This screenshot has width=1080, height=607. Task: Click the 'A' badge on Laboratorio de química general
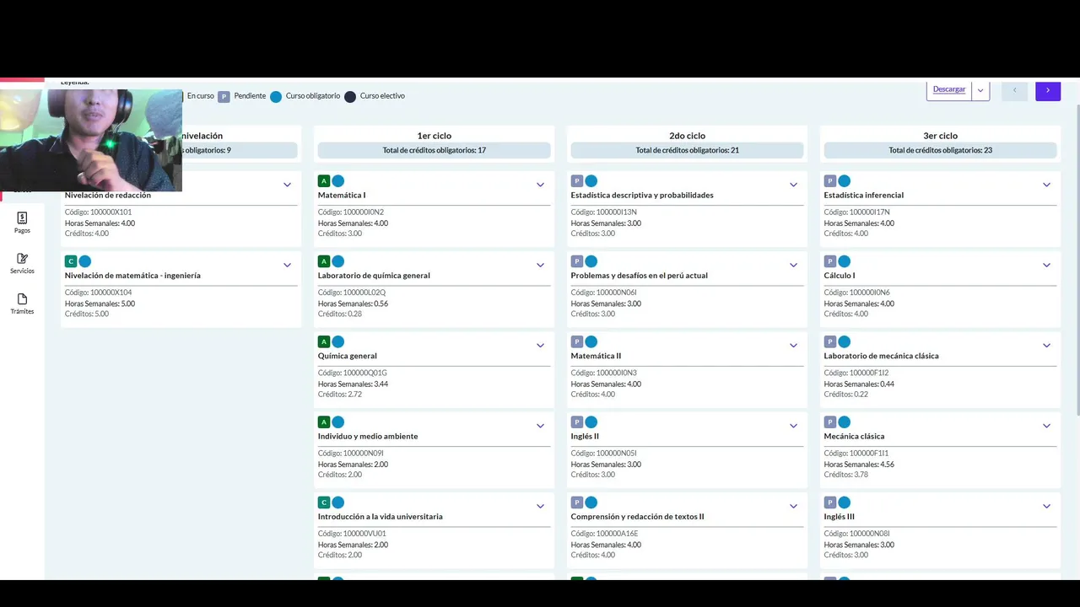[323, 261]
